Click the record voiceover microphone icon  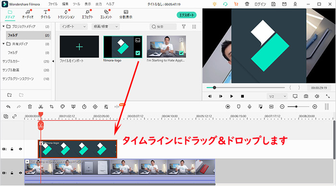[x=250, y=107]
